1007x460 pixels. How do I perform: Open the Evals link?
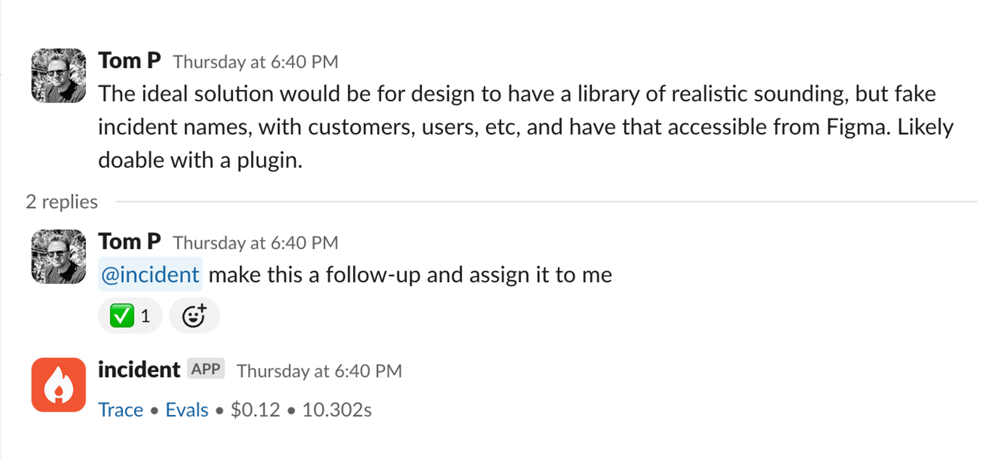(x=187, y=410)
